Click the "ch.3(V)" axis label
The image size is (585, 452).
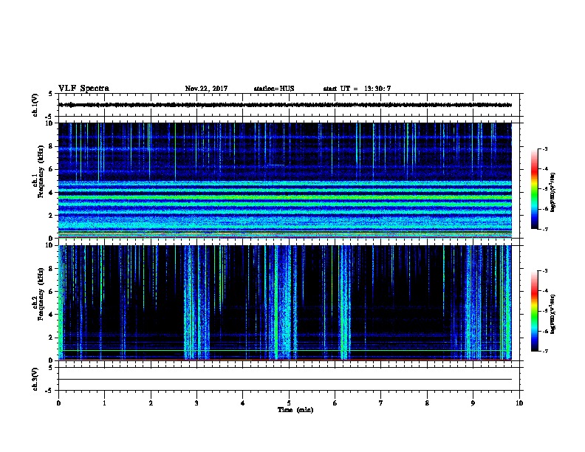point(35,380)
